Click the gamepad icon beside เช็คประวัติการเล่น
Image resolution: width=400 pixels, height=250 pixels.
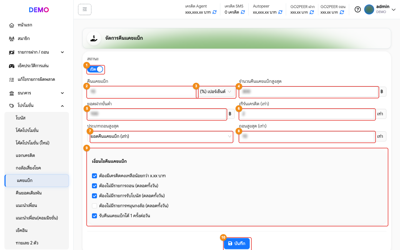(12, 66)
